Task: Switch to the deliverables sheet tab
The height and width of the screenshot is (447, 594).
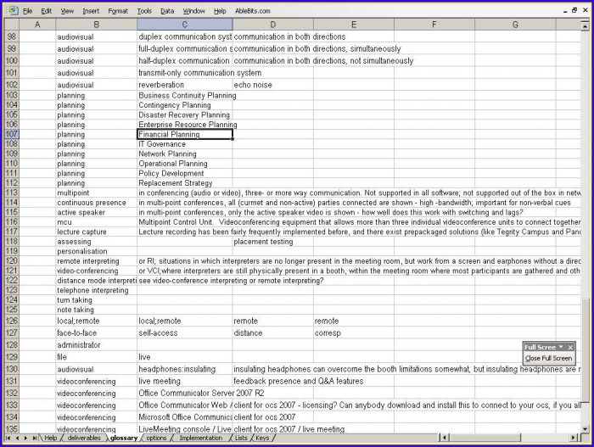Action: pyautogui.click(x=84, y=438)
